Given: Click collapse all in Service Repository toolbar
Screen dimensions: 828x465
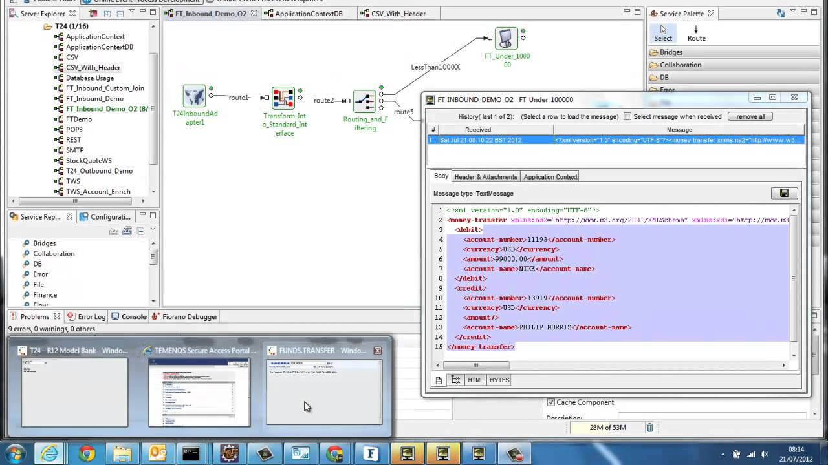Looking at the screenshot, I should 140,231.
